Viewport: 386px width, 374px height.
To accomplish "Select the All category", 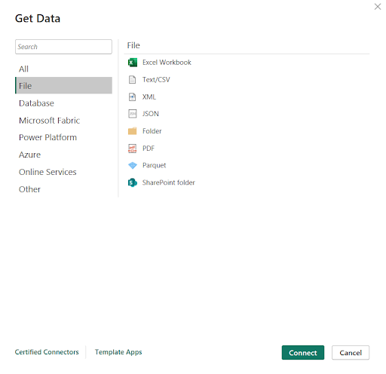I will click(63, 69).
